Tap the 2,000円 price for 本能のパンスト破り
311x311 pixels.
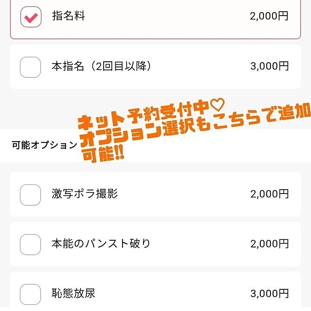[x=270, y=244]
